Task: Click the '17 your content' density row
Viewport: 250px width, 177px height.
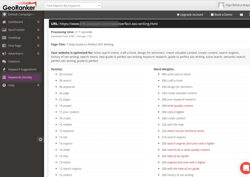Action: point(102,112)
